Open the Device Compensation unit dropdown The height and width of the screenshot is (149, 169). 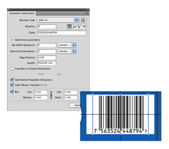[x=67, y=51]
